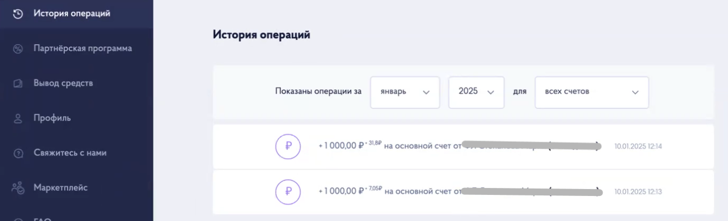Select the operation with +7,05₽ bonus
This screenshot has height=221, width=728.
pos(463,192)
